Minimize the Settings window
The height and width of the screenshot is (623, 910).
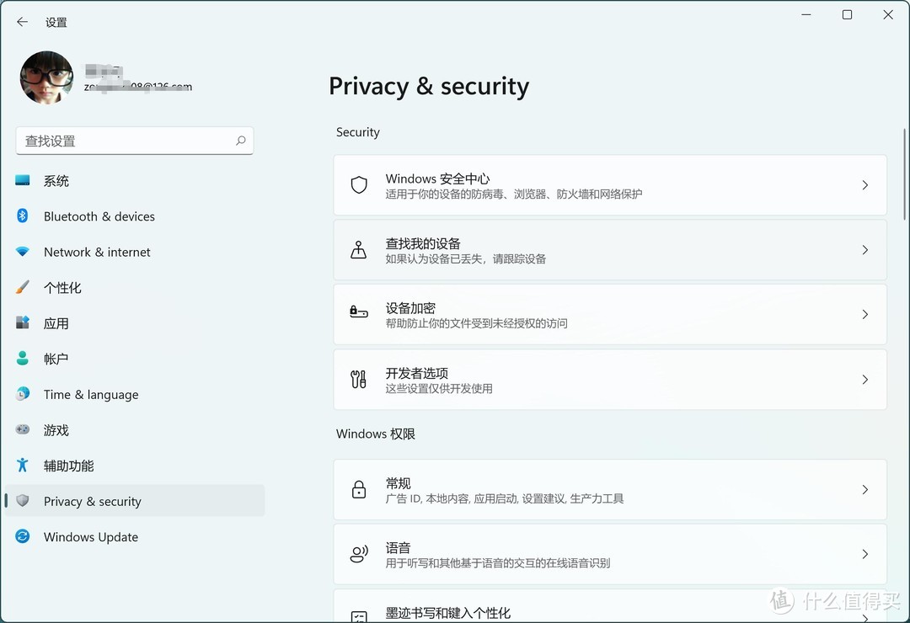tap(806, 14)
